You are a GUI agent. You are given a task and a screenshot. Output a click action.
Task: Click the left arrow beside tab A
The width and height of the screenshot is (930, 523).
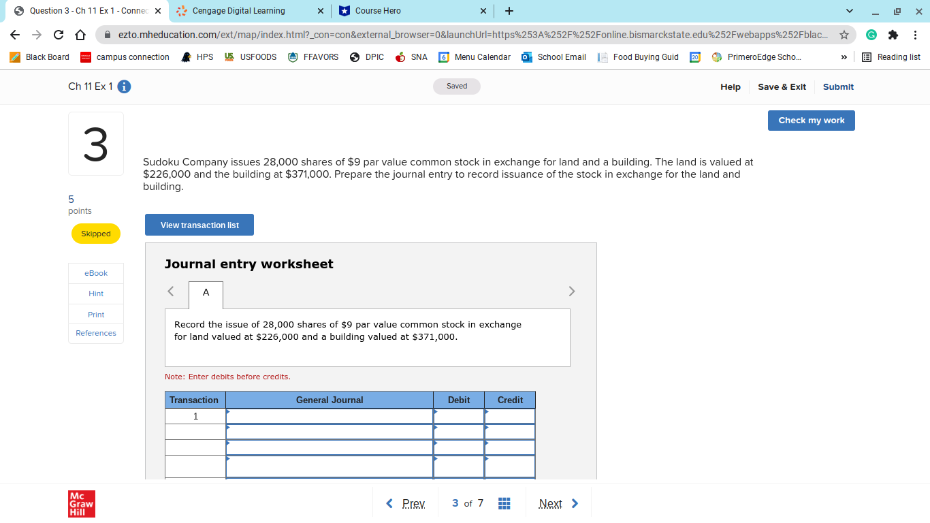pos(171,291)
